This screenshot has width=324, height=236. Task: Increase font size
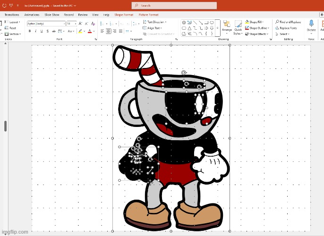click(x=80, y=24)
